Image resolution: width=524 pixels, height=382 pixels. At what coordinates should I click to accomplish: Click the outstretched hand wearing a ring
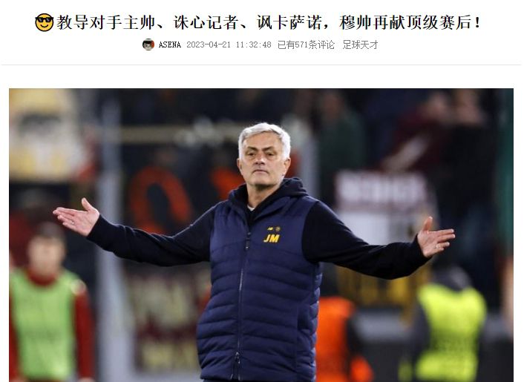[77, 217]
